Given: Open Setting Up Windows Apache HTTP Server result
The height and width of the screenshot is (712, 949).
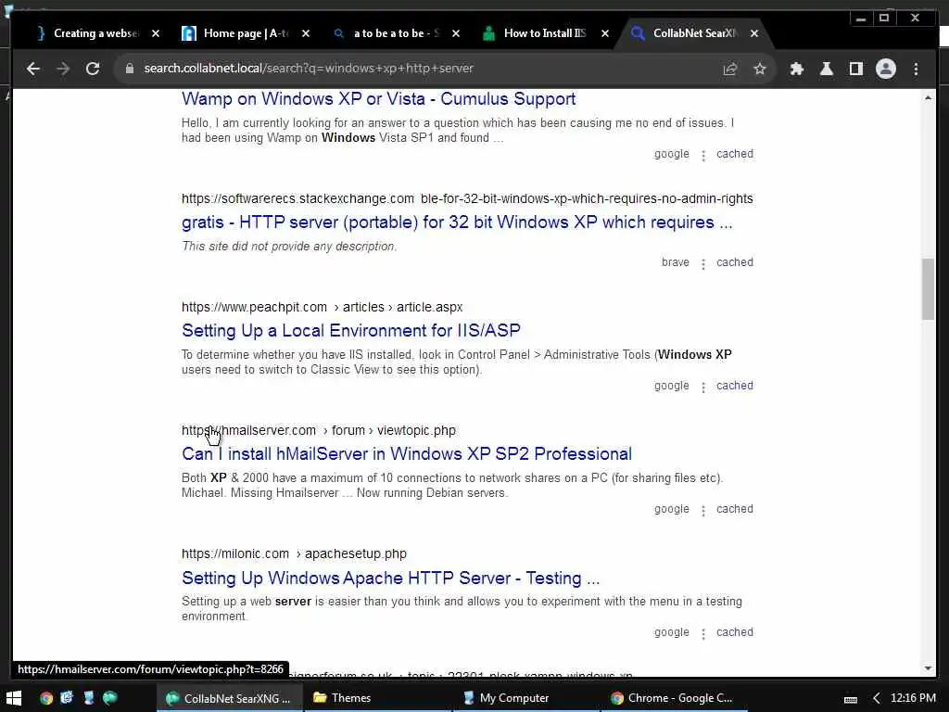Looking at the screenshot, I should pyautogui.click(x=390, y=578).
